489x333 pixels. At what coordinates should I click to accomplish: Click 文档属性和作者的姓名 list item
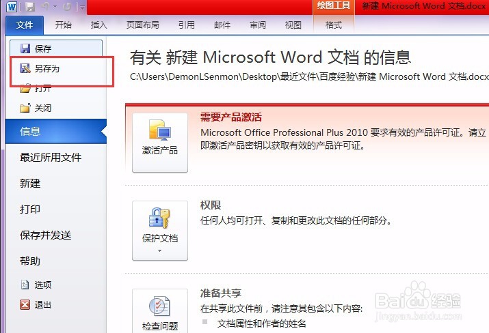click(261, 323)
